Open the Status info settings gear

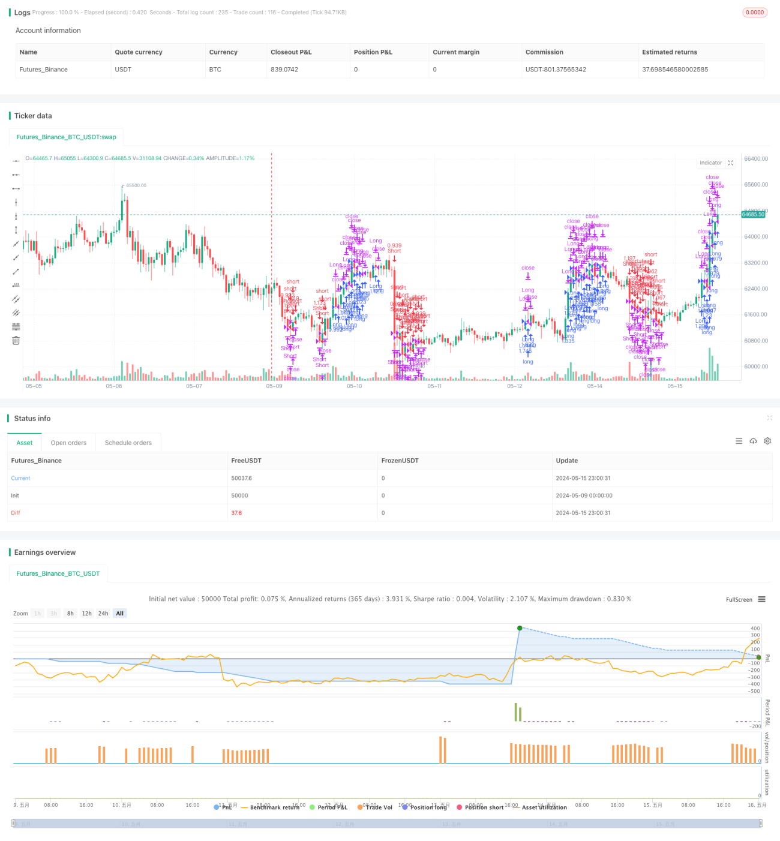[x=767, y=441]
